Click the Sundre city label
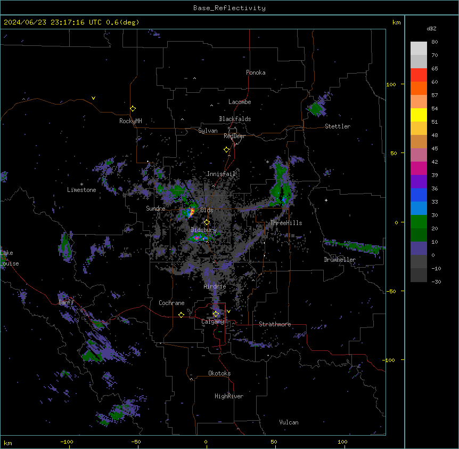Image resolution: width=459 pixels, height=449 pixels. coord(155,209)
